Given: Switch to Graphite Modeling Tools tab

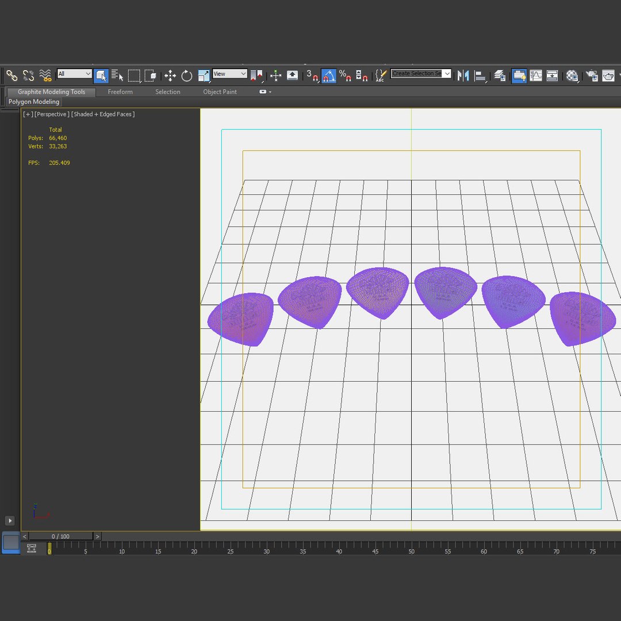Looking at the screenshot, I should click(52, 92).
